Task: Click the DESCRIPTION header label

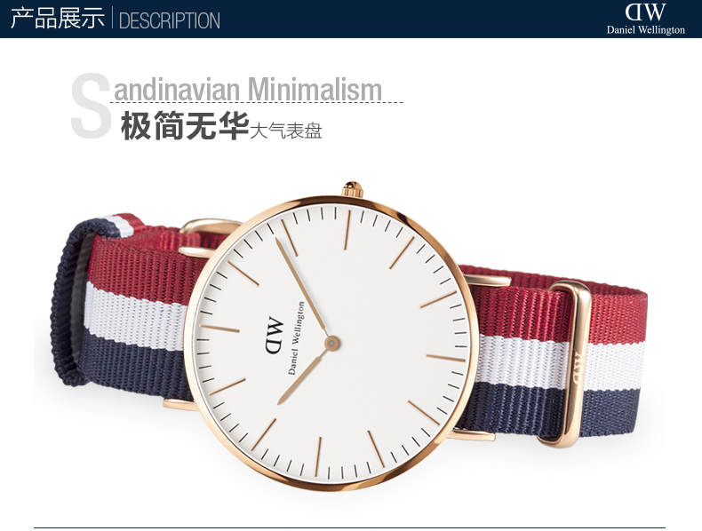Action: 170,20
